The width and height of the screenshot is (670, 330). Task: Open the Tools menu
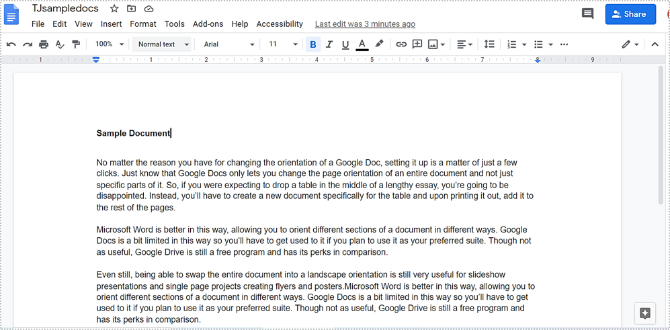[174, 24]
